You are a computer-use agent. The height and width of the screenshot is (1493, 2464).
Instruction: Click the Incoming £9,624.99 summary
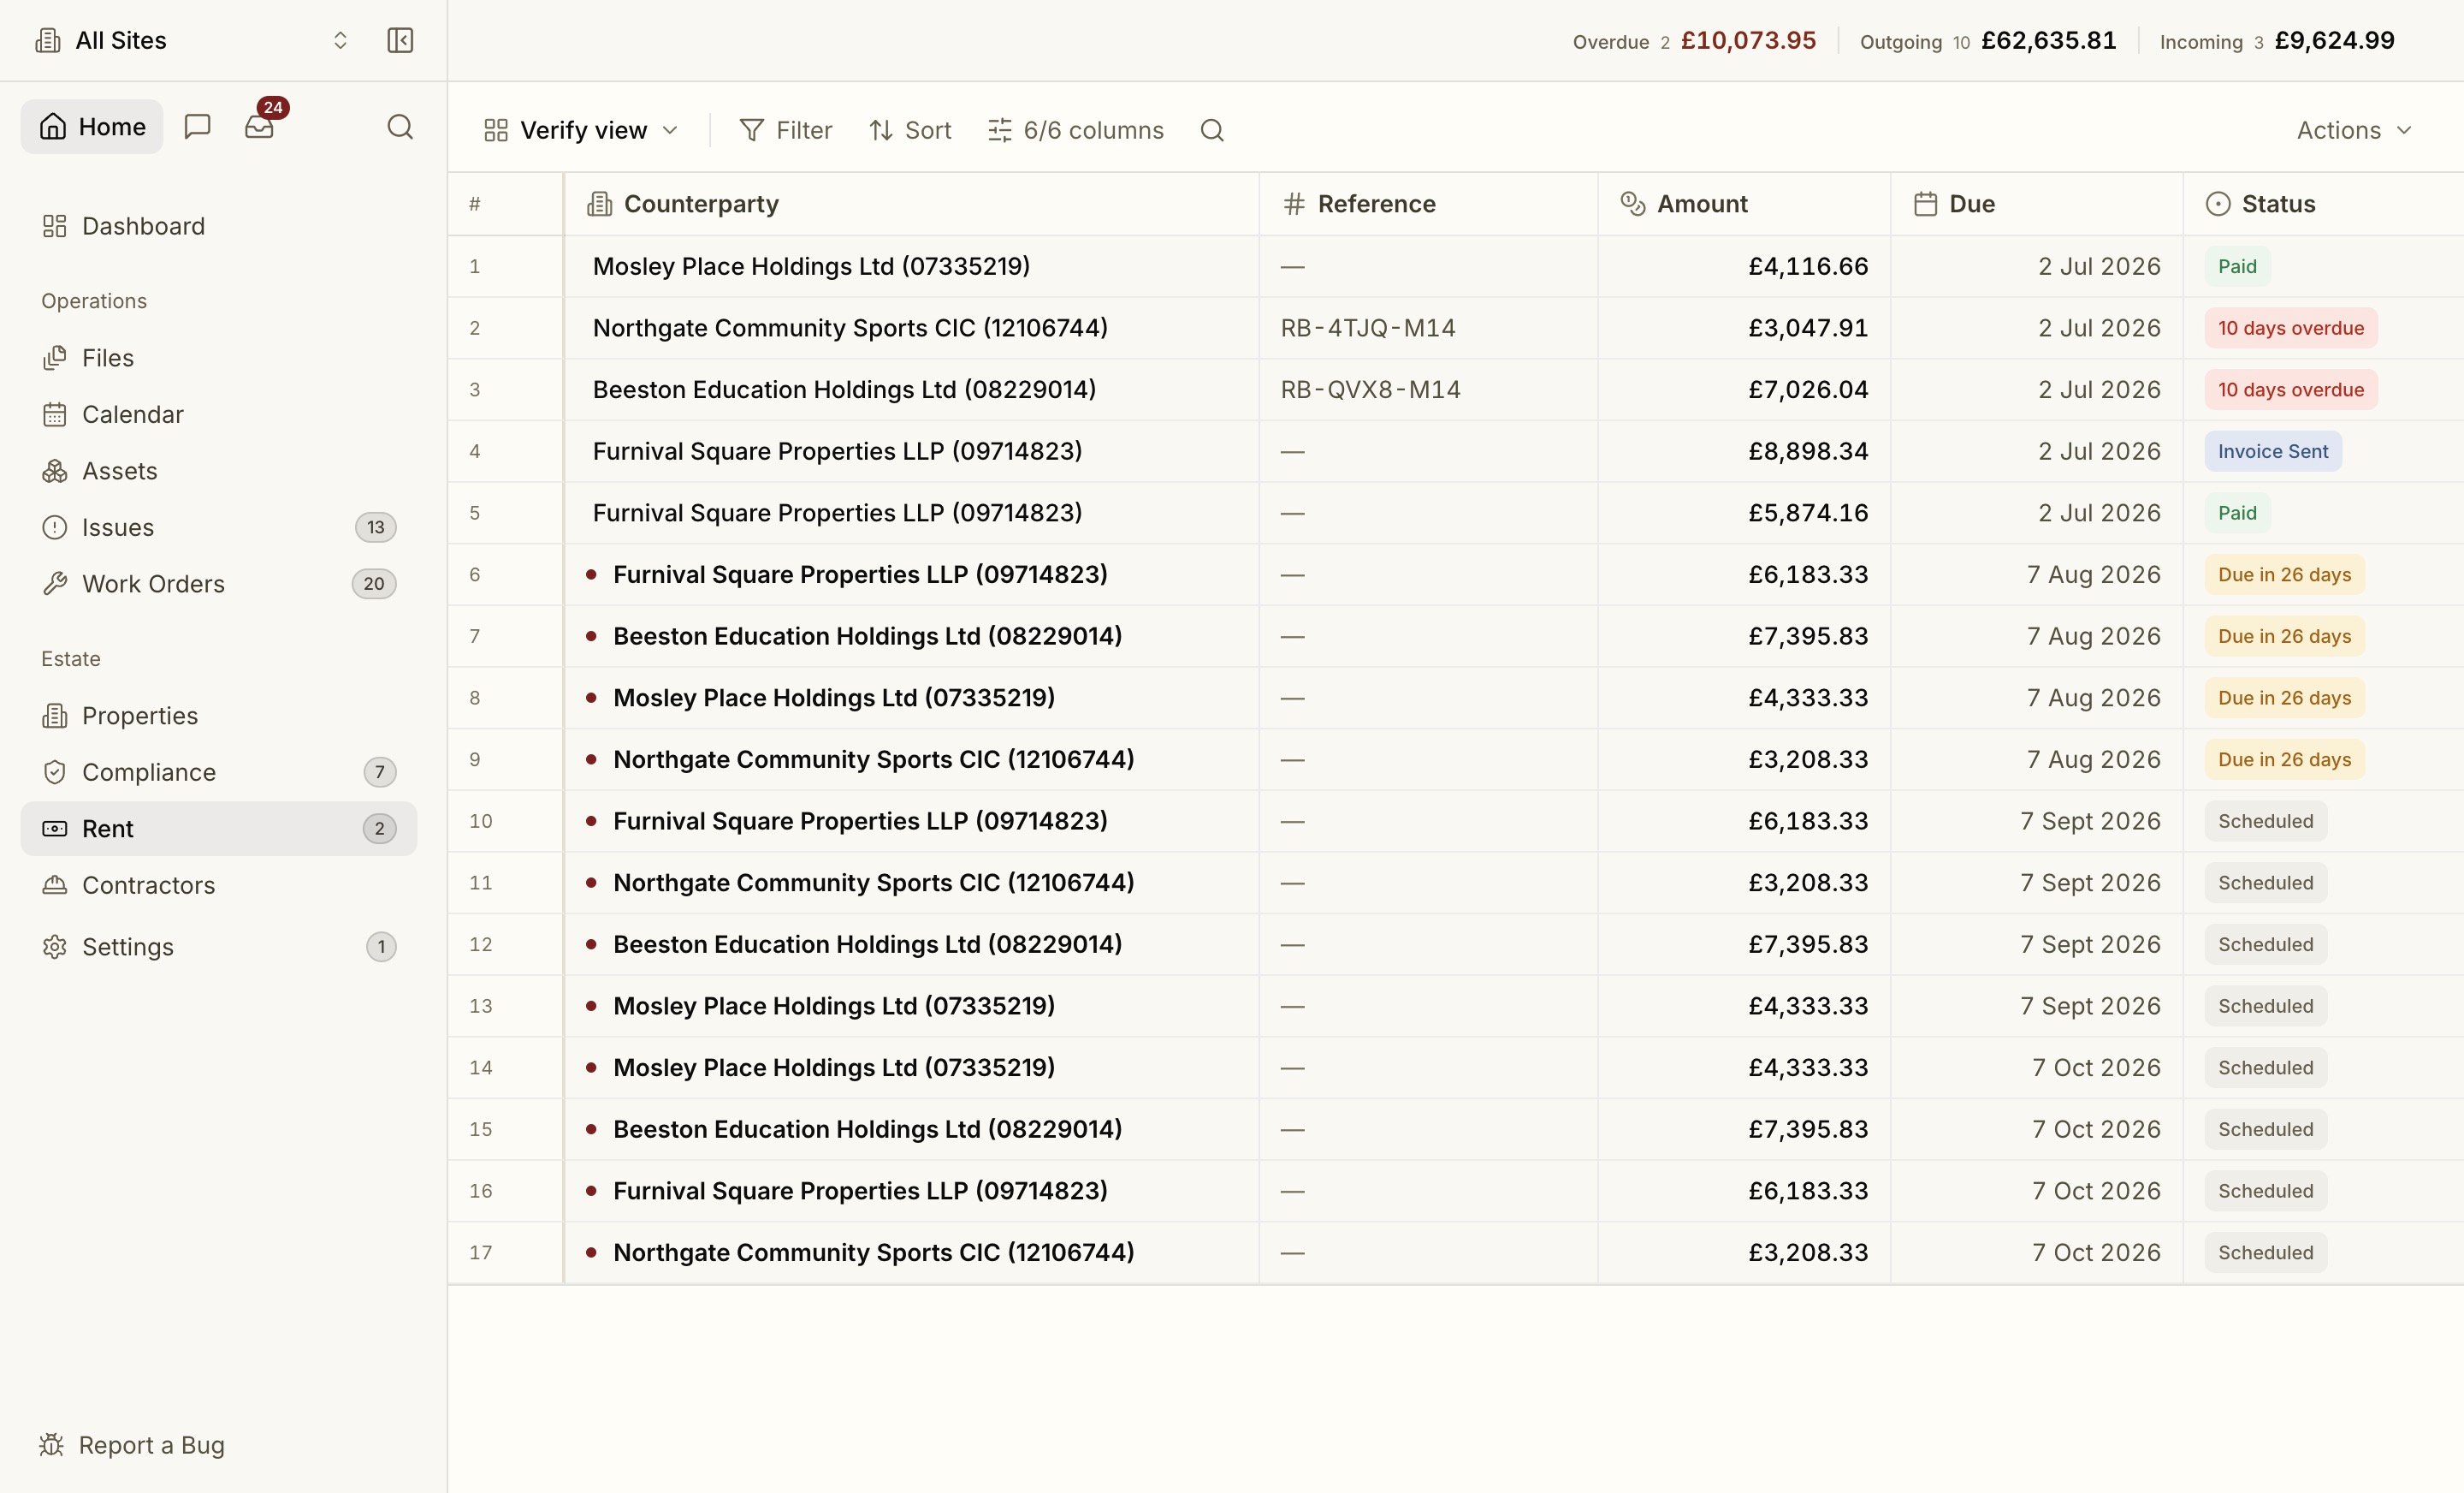point(2277,41)
